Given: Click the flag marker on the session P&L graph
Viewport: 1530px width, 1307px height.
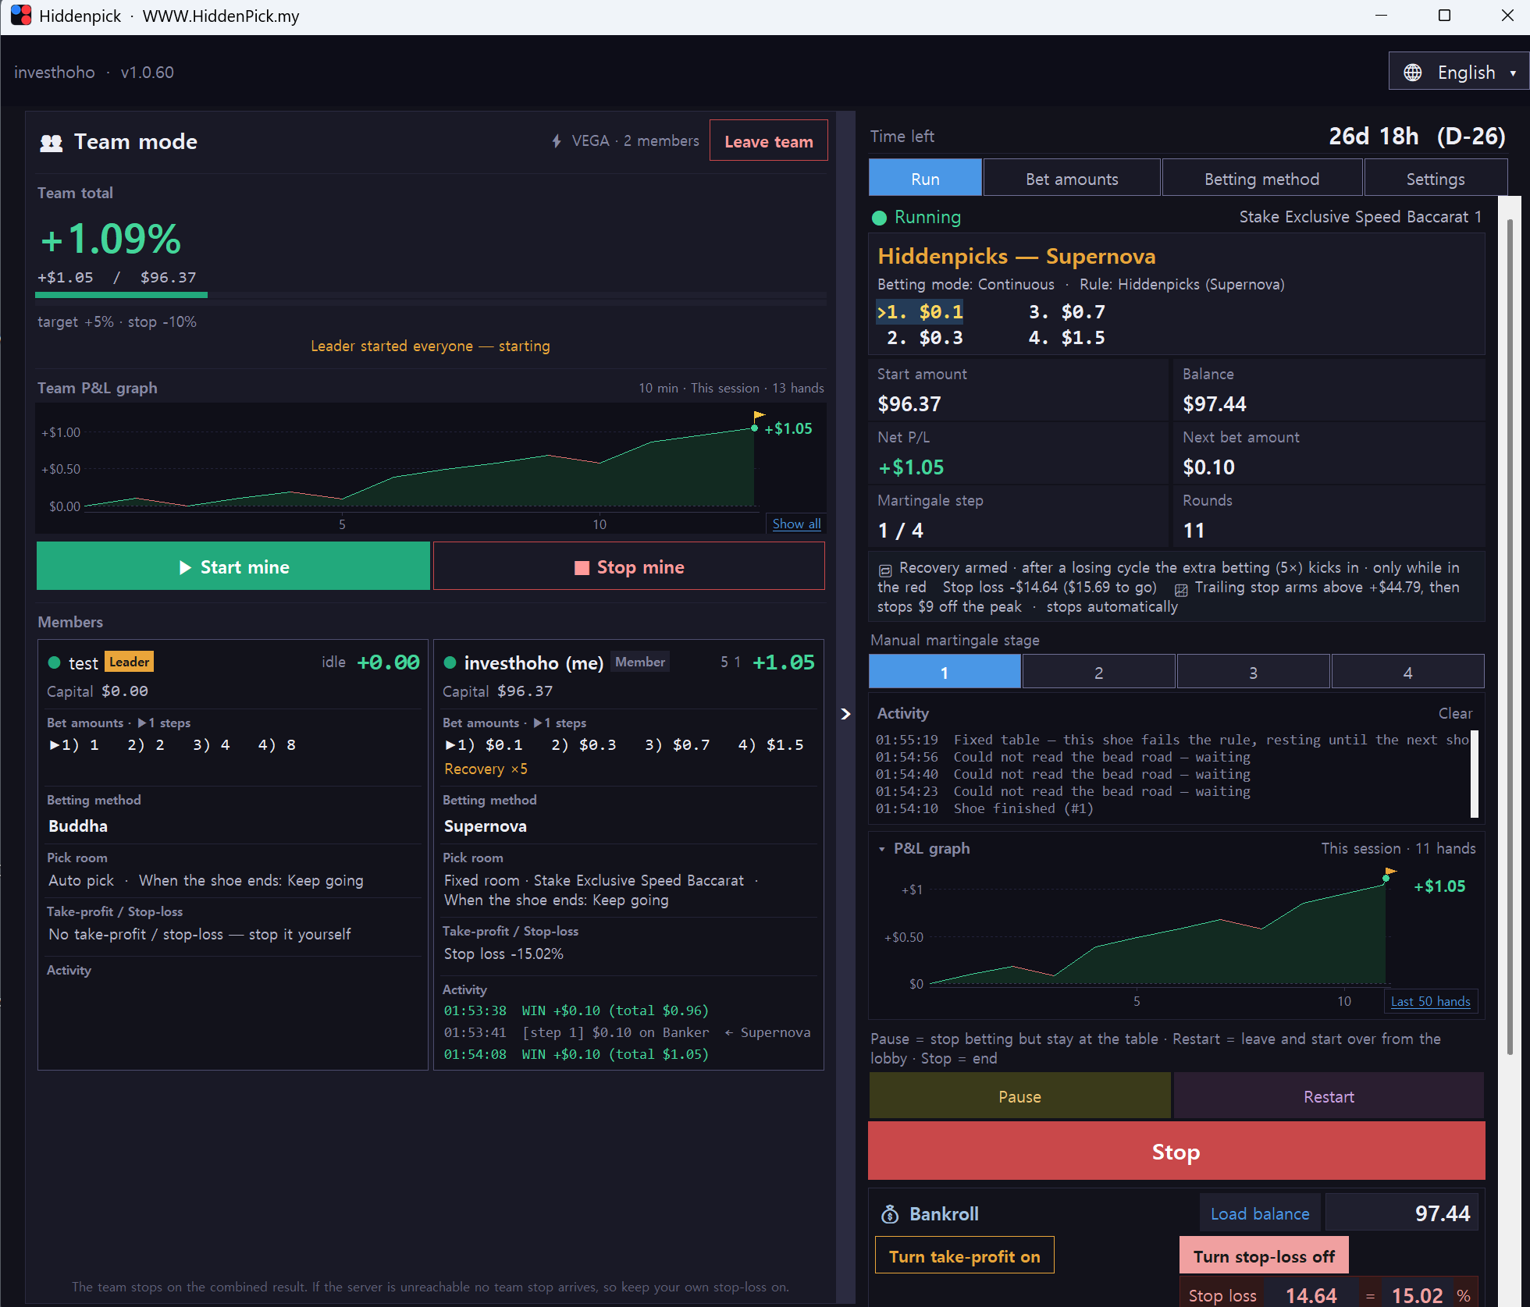Looking at the screenshot, I should (1390, 871).
